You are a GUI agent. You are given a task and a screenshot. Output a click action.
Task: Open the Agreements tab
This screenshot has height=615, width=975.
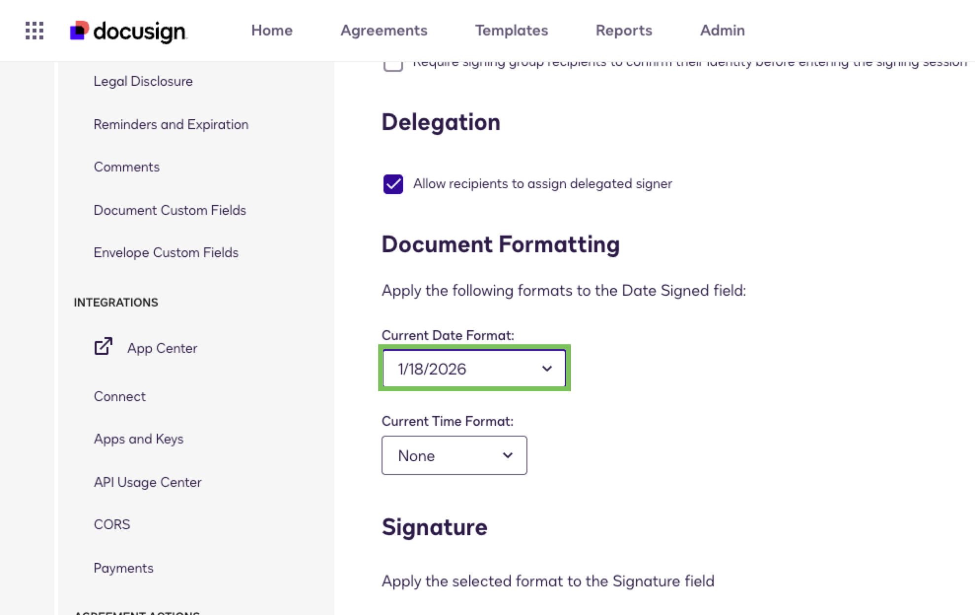tap(383, 31)
